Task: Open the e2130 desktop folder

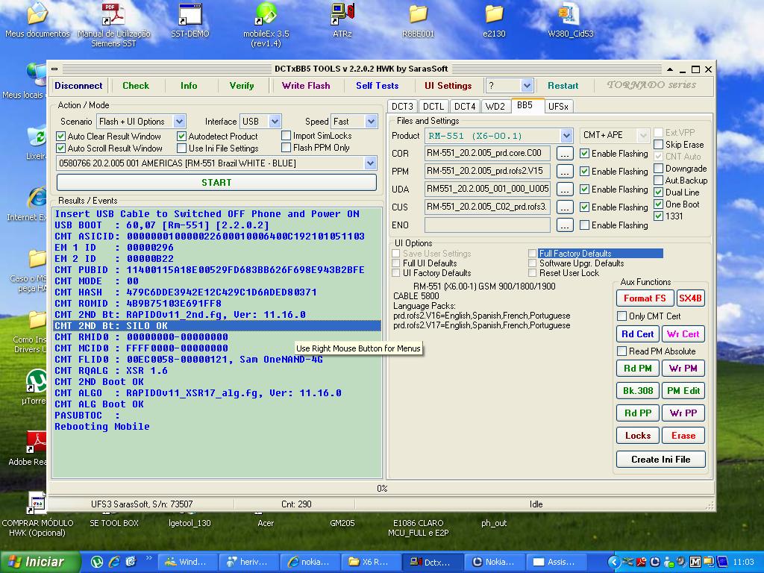Action: tap(494, 20)
